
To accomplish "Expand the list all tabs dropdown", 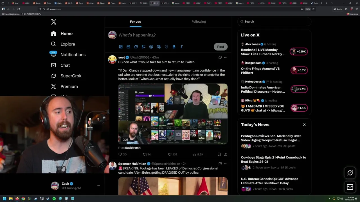I will 332,3.
